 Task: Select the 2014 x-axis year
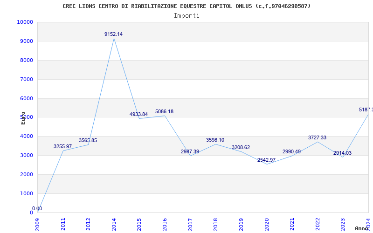114,225
